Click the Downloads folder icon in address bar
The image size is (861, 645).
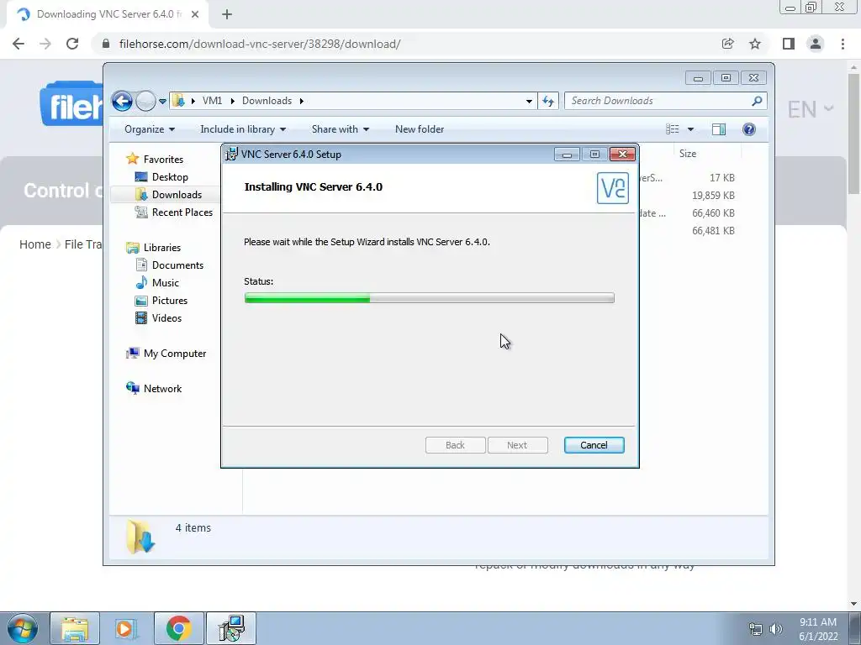(x=178, y=101)
